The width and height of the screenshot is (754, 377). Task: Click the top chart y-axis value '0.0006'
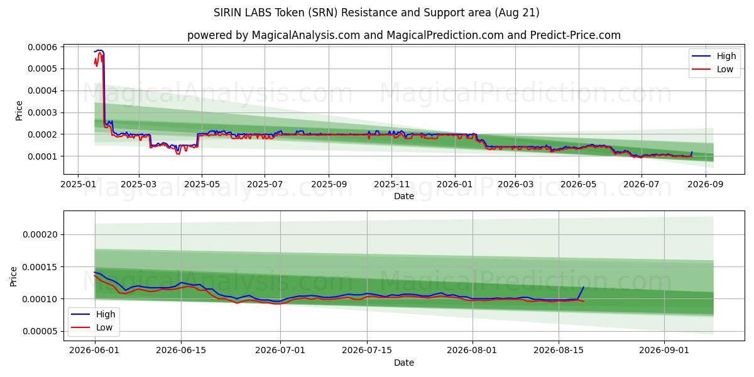click(42, 47)
